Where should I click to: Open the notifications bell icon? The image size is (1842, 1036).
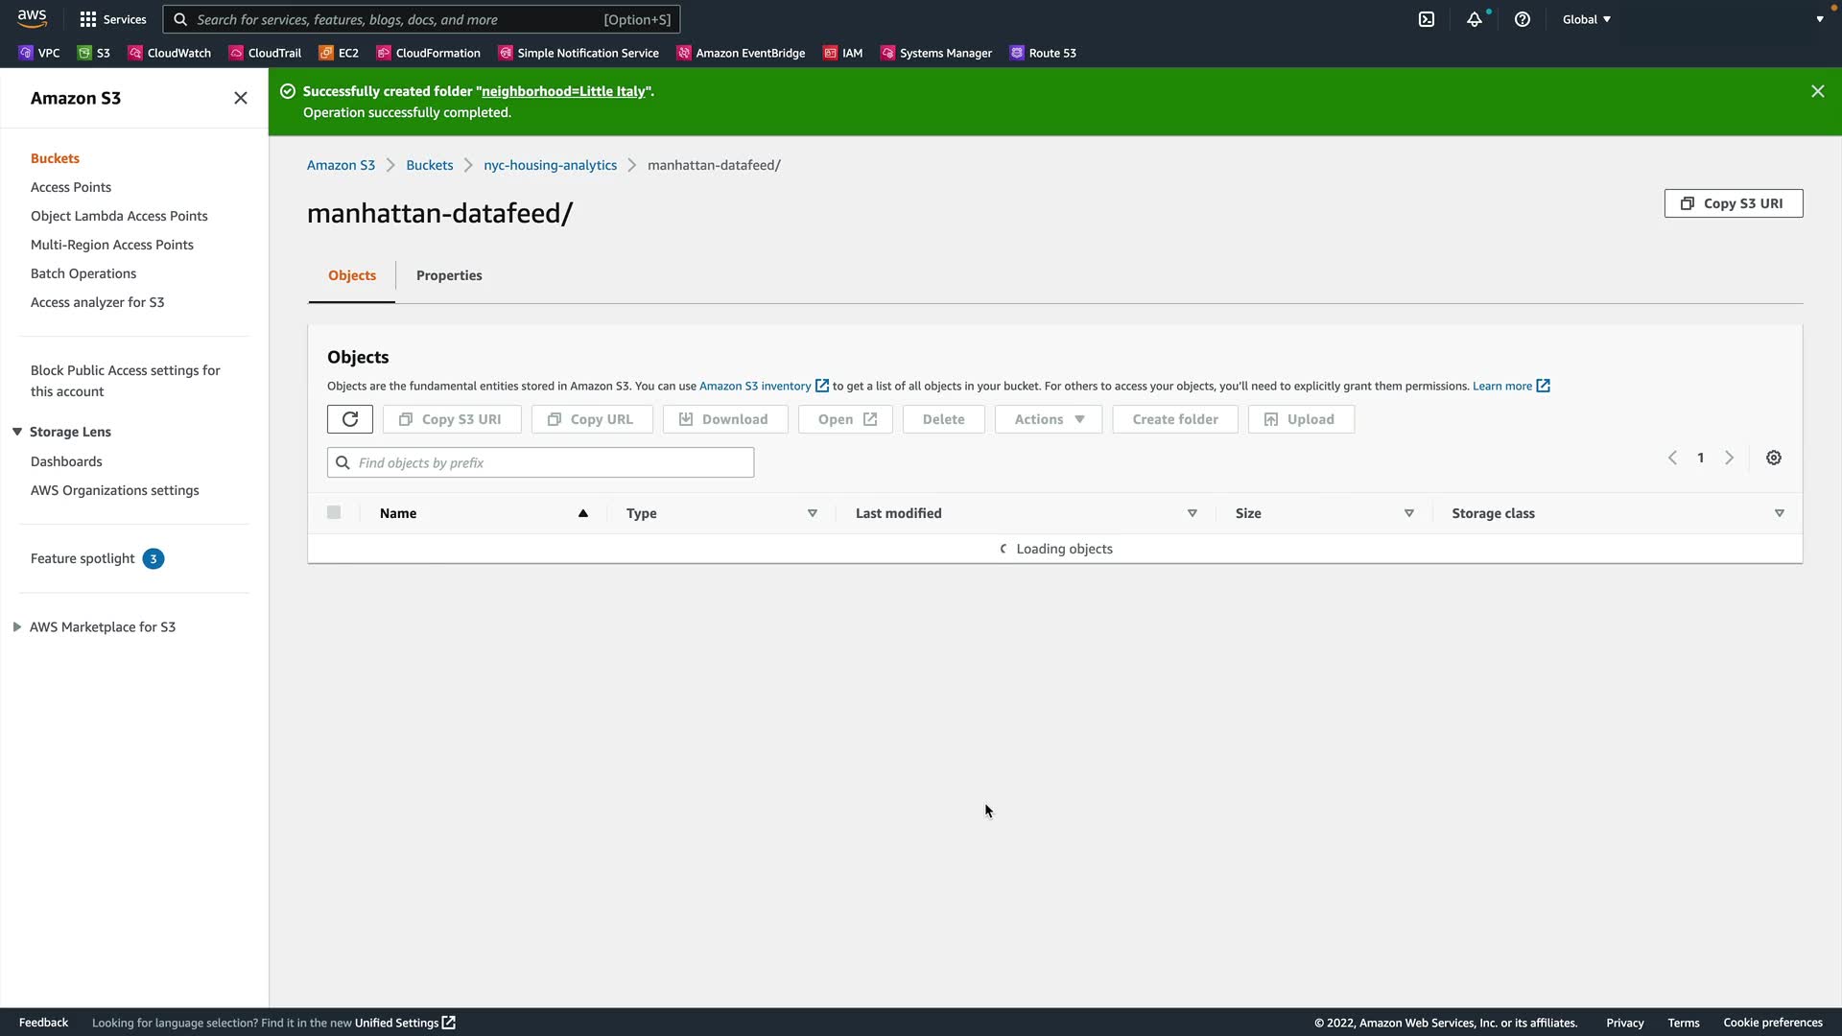pyautogui.click(x=1474, y=19)
